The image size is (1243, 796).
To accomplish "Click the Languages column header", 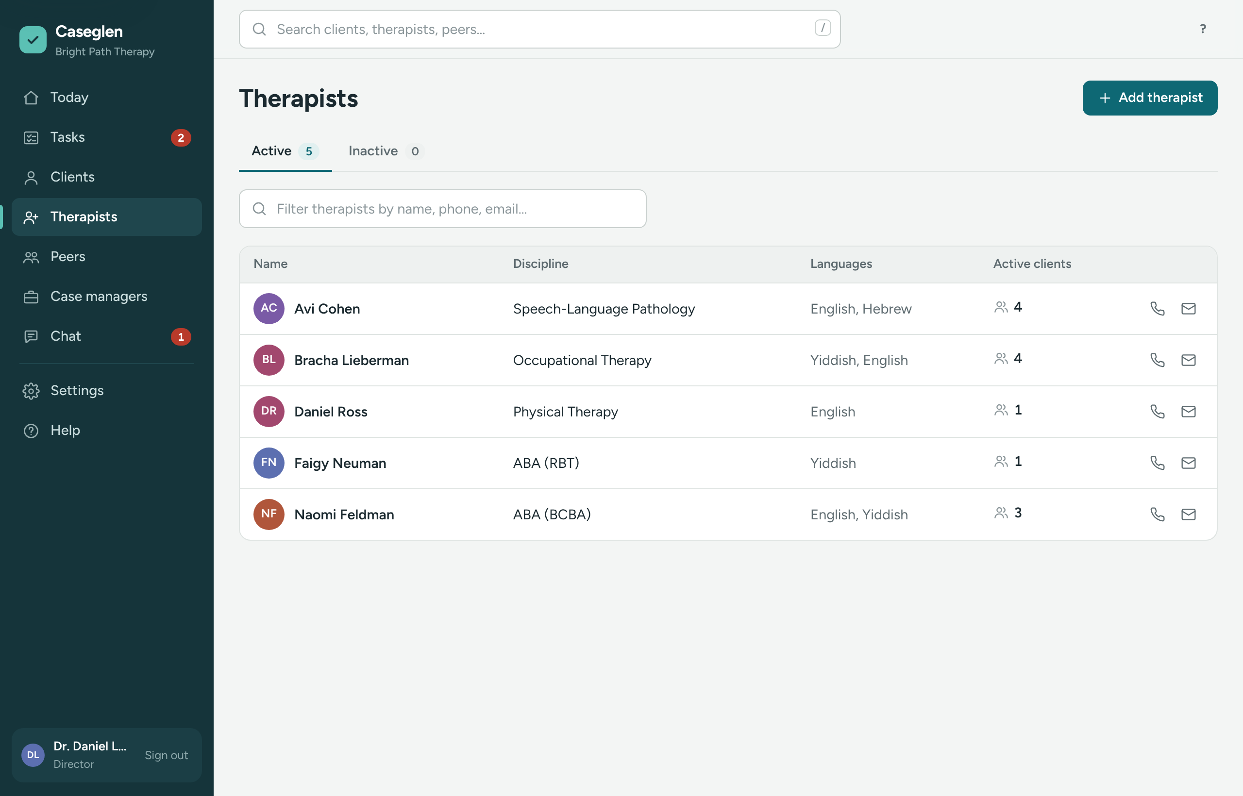I will [841, 264].
